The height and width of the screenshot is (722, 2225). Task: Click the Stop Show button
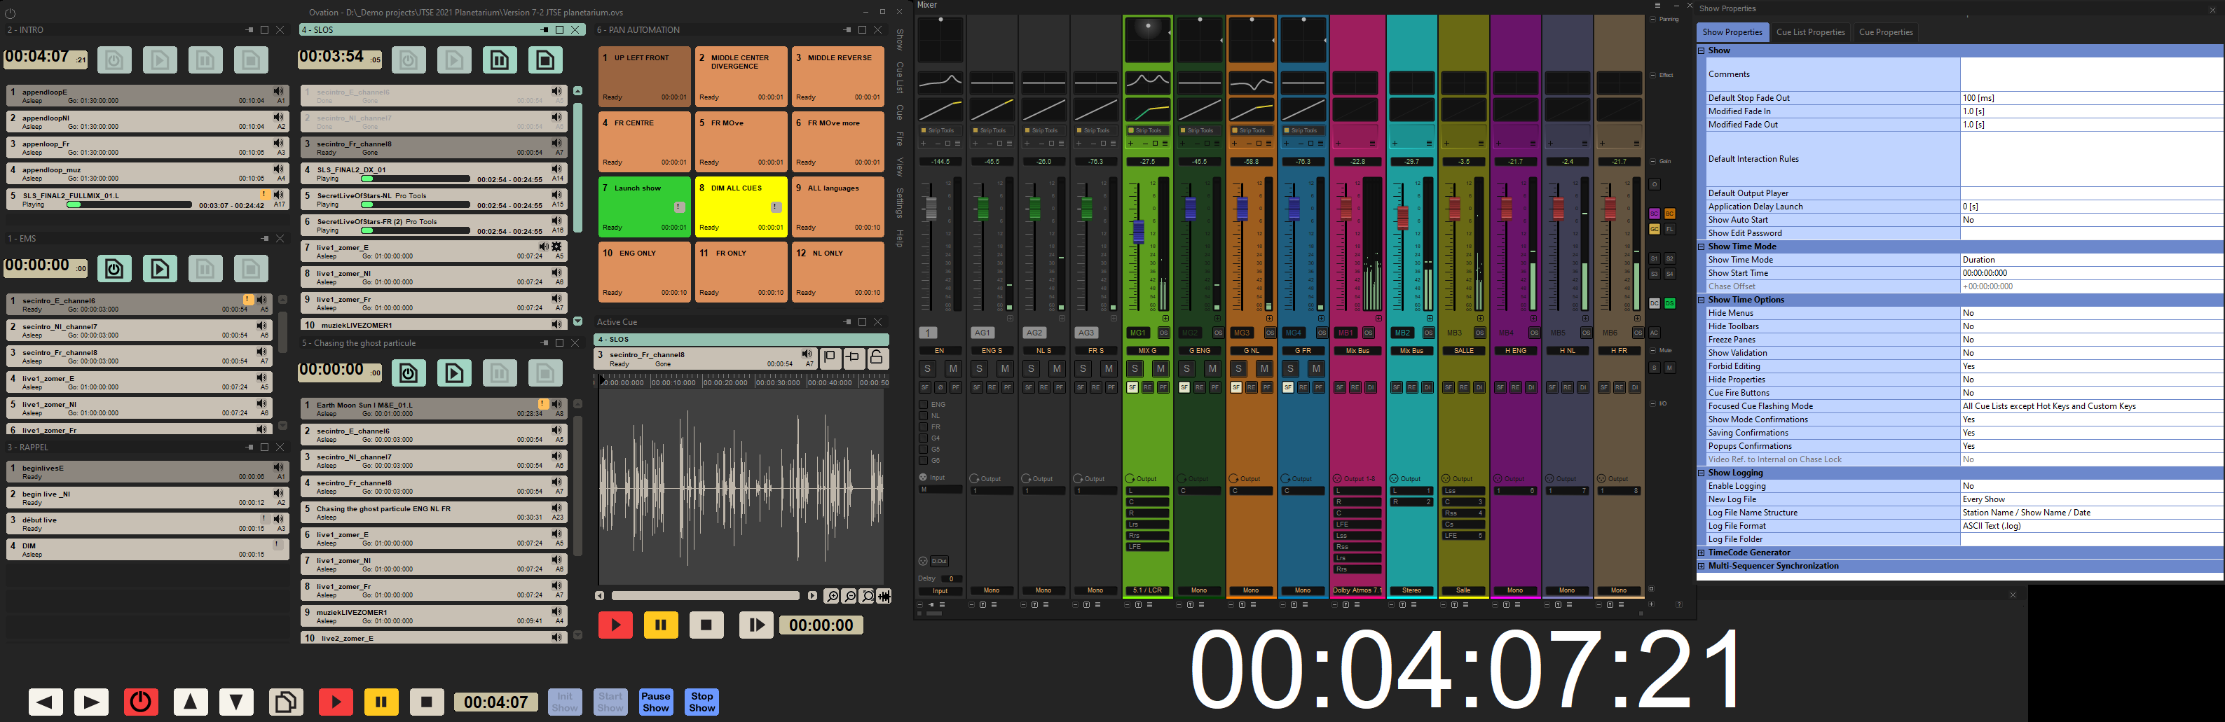tap(701, 701)
